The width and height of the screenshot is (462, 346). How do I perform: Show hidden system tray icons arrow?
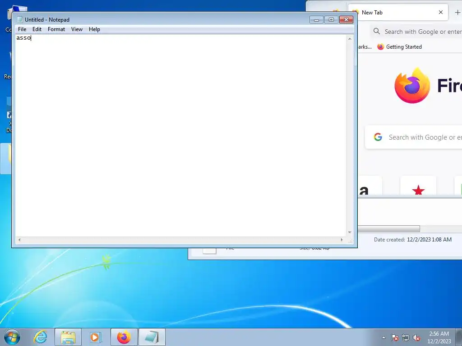383,337
